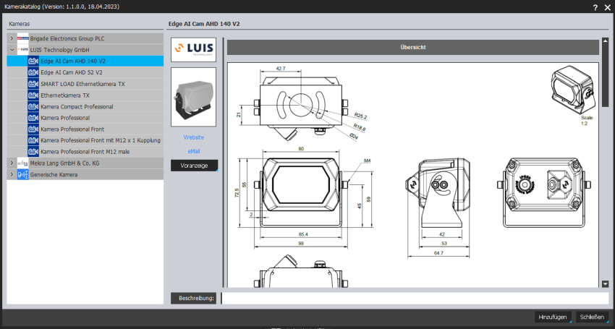This screenshot has height=329, width=615.
Task: Select SMART LOAD Ethernetkamera TX entry
Action: point(85,84)
